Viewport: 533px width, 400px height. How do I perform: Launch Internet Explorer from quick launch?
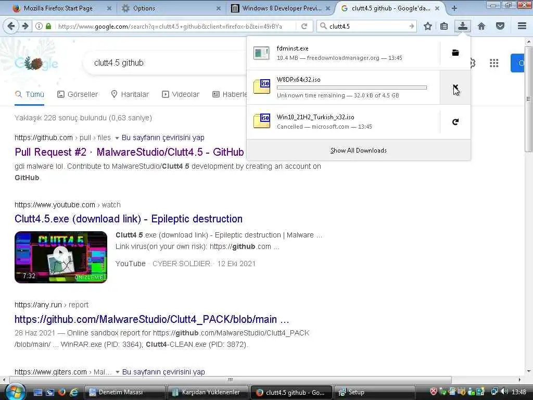point(74,393)
